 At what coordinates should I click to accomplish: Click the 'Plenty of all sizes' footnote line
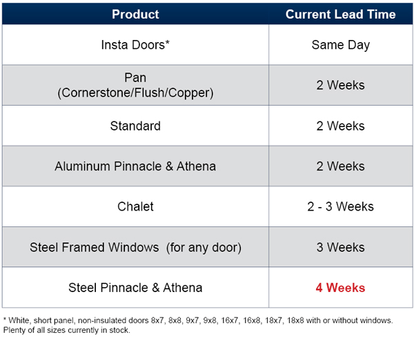point(66,330)
